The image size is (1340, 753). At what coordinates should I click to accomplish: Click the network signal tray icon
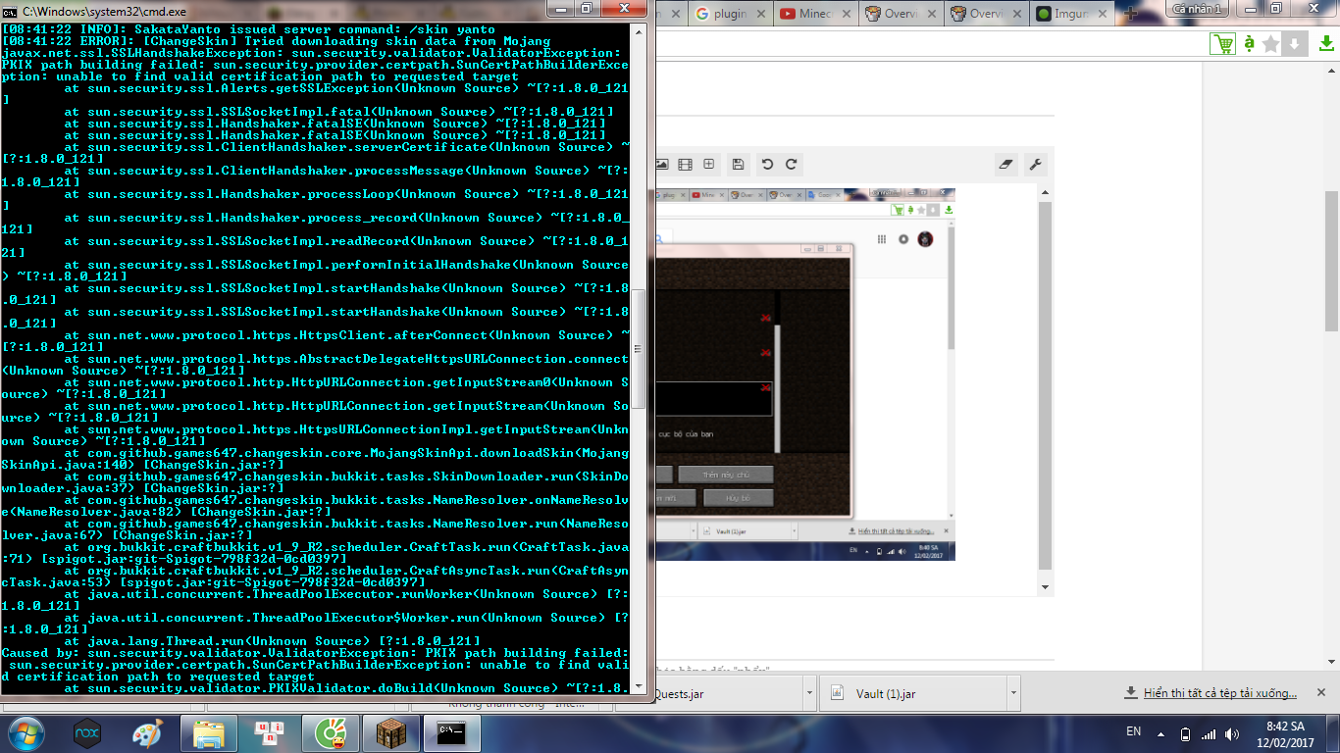1208,733
